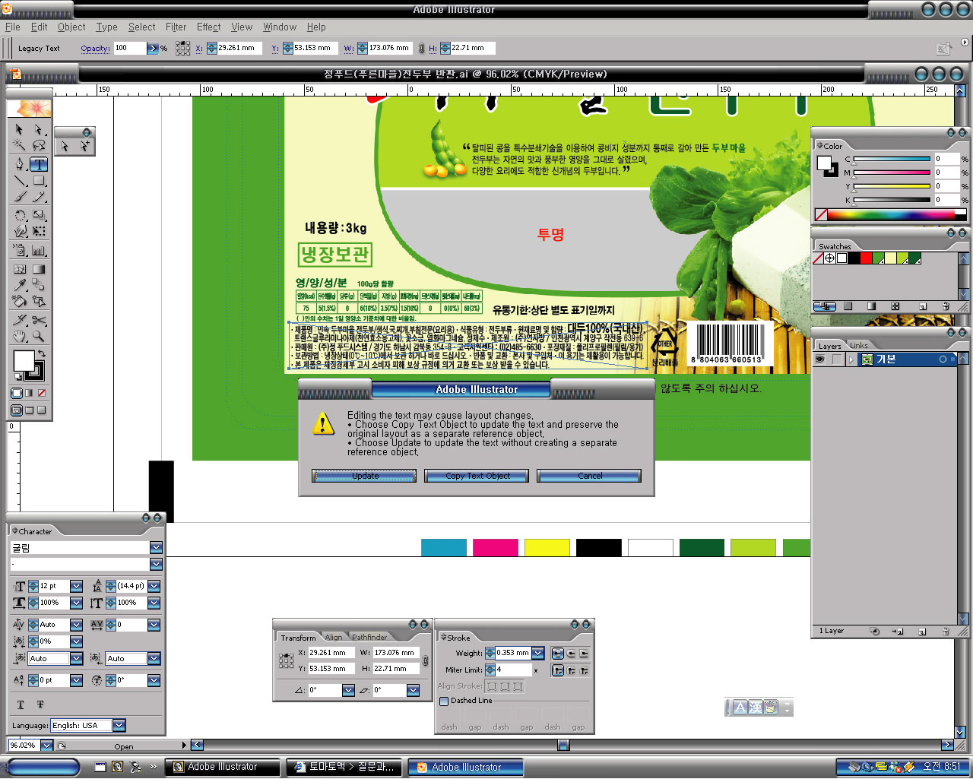
Task: Activate the Zoom magnifier tool
Action: pyautogui.click(x=39, y=336)
